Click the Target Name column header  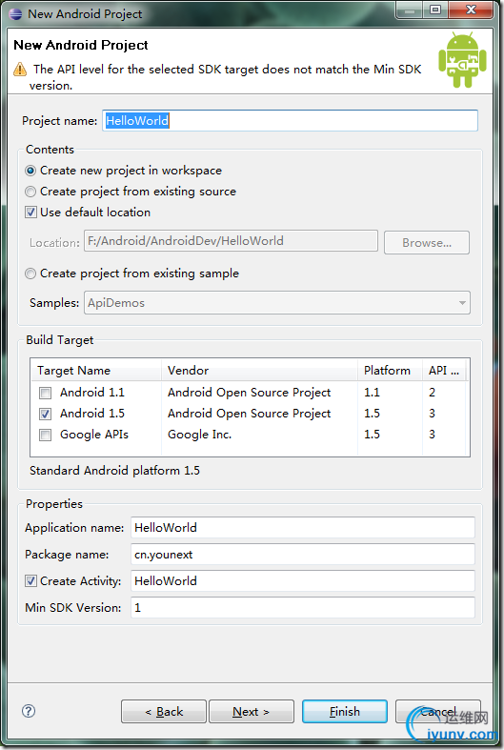point(95,371)
